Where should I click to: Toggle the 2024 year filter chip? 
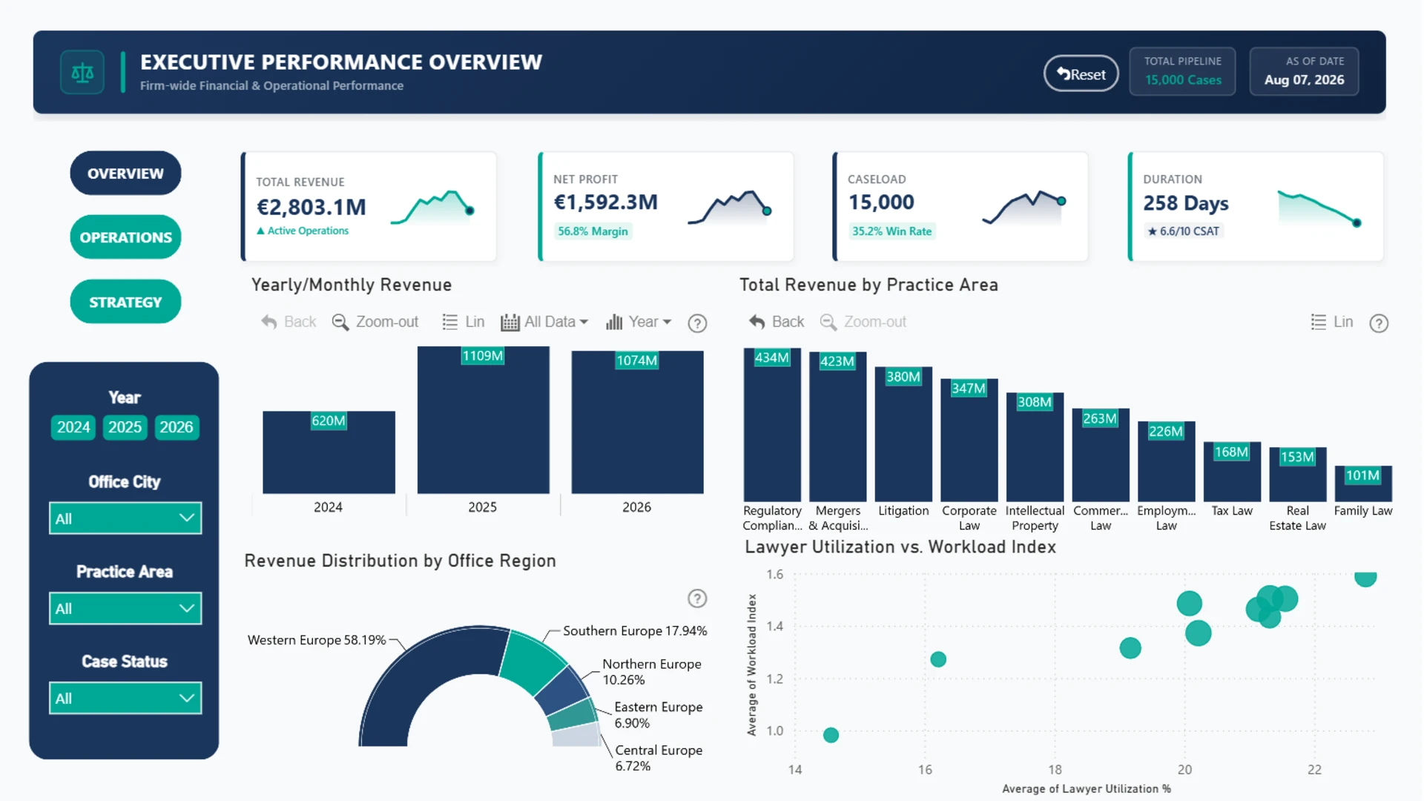pos(73,427)
